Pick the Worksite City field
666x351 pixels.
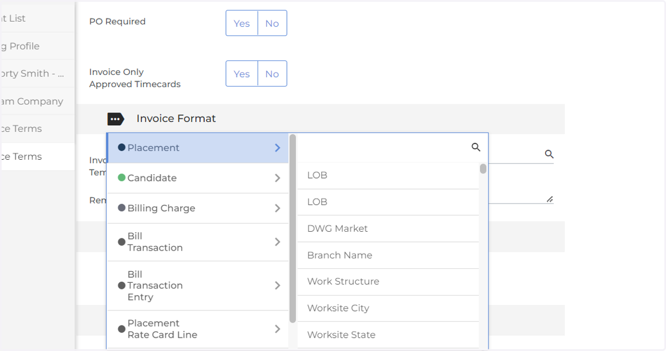coord(388,308)
